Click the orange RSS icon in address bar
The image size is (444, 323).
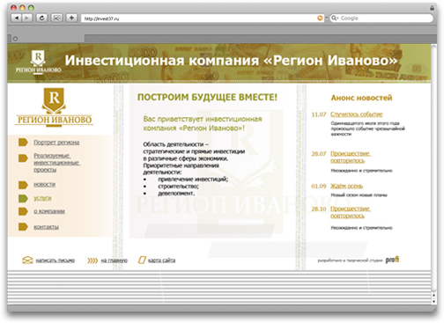[320, 18]
